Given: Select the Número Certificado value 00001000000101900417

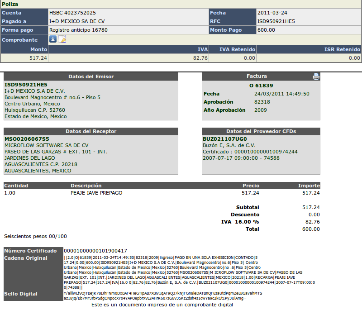Looking at the screenshot, I should tap(95, 251).
